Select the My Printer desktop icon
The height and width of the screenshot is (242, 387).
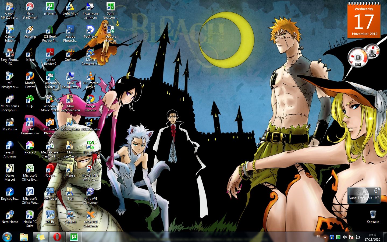10,124
